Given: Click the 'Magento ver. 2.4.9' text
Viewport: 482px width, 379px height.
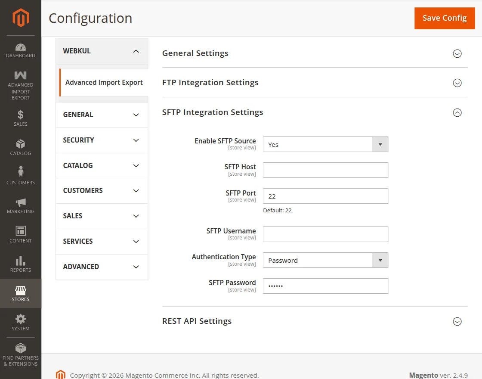Looking at the screenshot, I should click(439, 375).
